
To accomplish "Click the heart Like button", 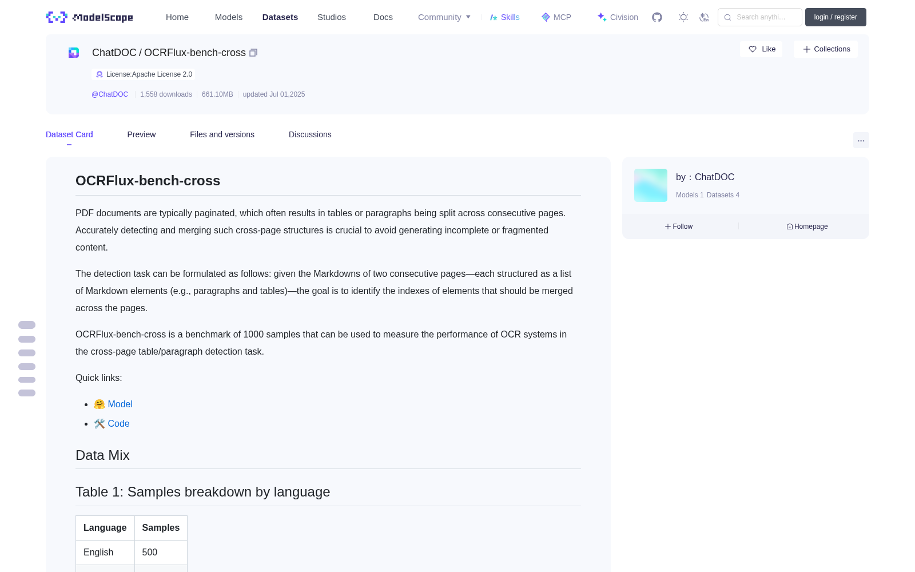I will 761,49.
